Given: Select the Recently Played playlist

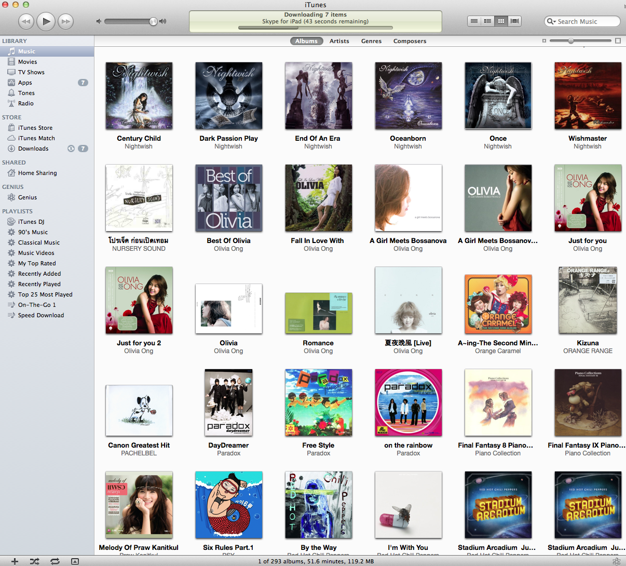Looking at the screenshot, I should (x=47, y=284).
